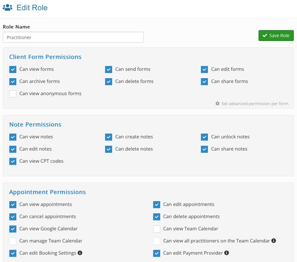Toggle Can view Google Calendar checkbox

pos(13,229)
